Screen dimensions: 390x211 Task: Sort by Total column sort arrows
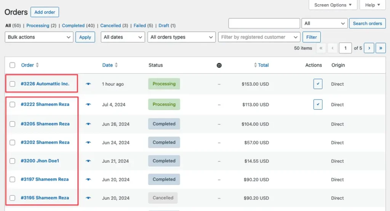(x=256, y=65)
